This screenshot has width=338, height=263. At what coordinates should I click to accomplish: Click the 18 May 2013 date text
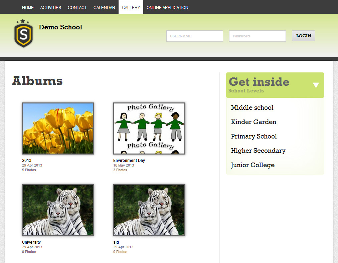coord(124,165)
